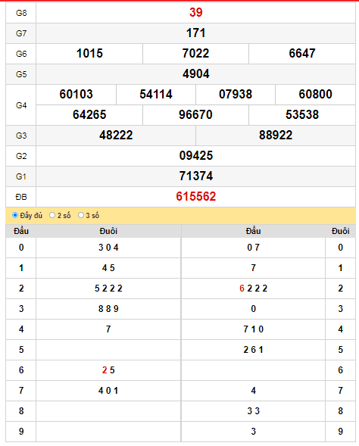Click the G4 number 60103
Screen dimensions: 359x446
76,95
